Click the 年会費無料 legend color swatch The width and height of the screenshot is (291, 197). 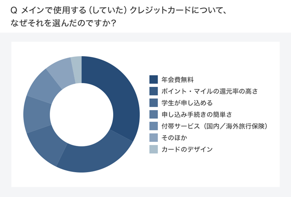coord(153,79)
